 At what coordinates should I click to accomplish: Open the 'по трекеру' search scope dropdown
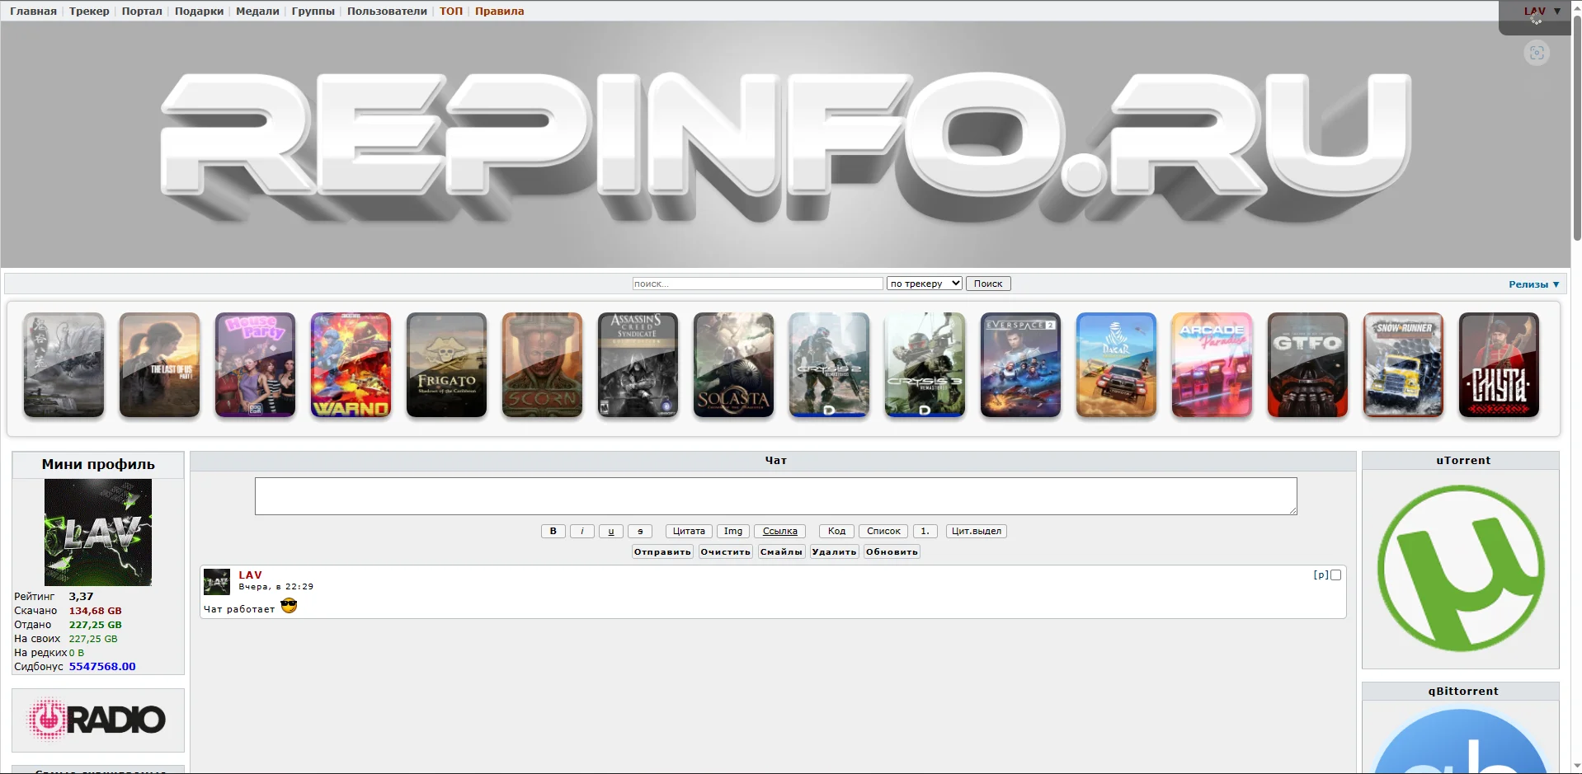pyautogui.click(x=925, y=284)
